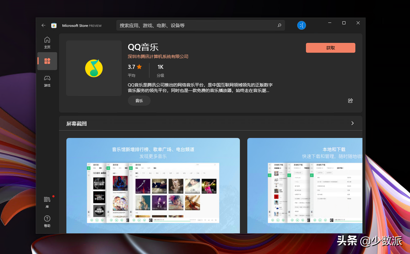410x254 pixels.
Task: Click 获取 to get the app
Action: coord(331,48)
